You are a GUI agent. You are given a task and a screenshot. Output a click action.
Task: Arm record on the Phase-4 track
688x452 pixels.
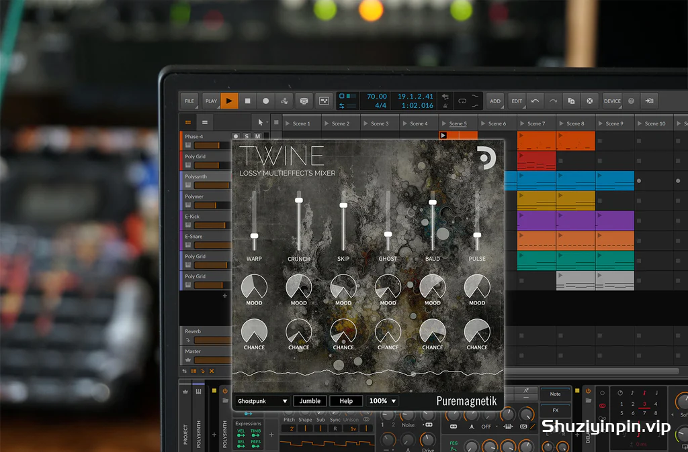236,136
